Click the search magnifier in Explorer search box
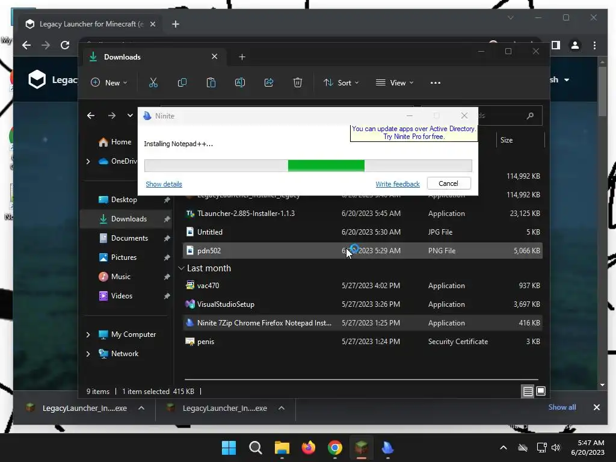This screenshot has width=616, height=462. (x=530, y=115)
